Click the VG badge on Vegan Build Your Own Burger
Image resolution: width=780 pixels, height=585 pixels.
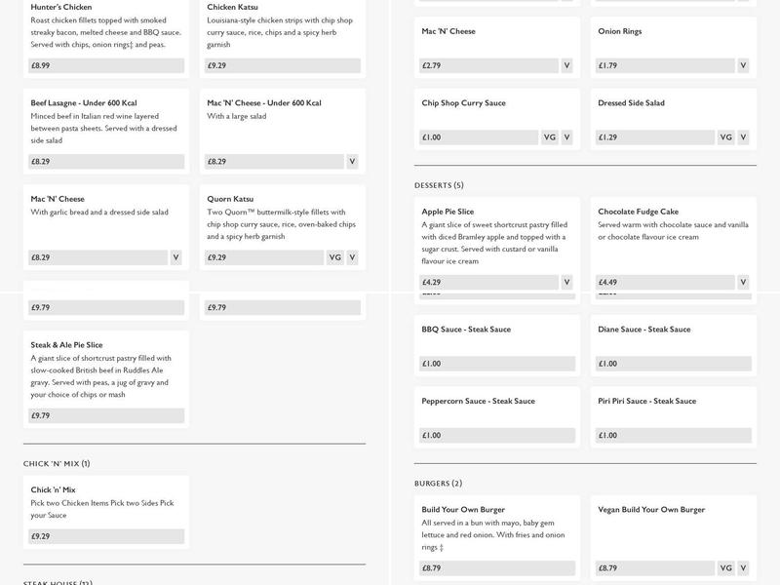(725, 567)
